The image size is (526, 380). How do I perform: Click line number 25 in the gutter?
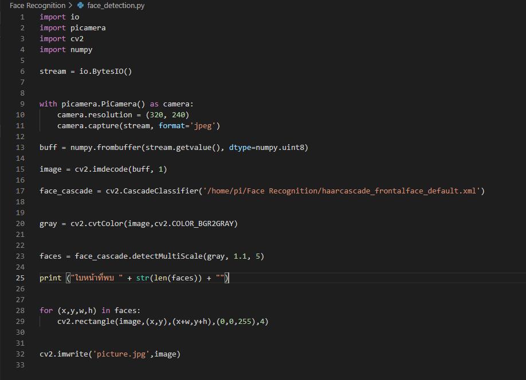coord(20,278)
